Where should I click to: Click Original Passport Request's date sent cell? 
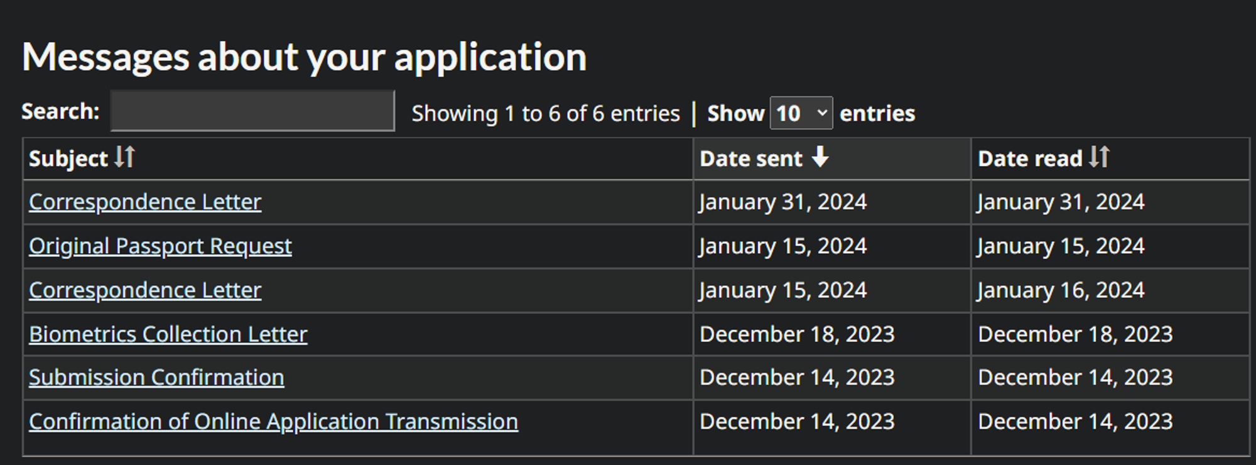pyautogui.click(x=782, y=246)
